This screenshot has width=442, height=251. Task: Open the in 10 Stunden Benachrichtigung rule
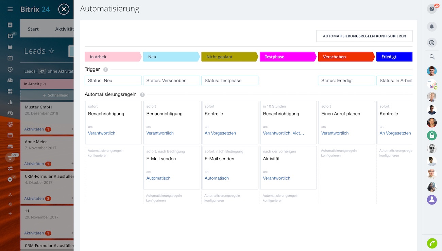pos(288,122)
